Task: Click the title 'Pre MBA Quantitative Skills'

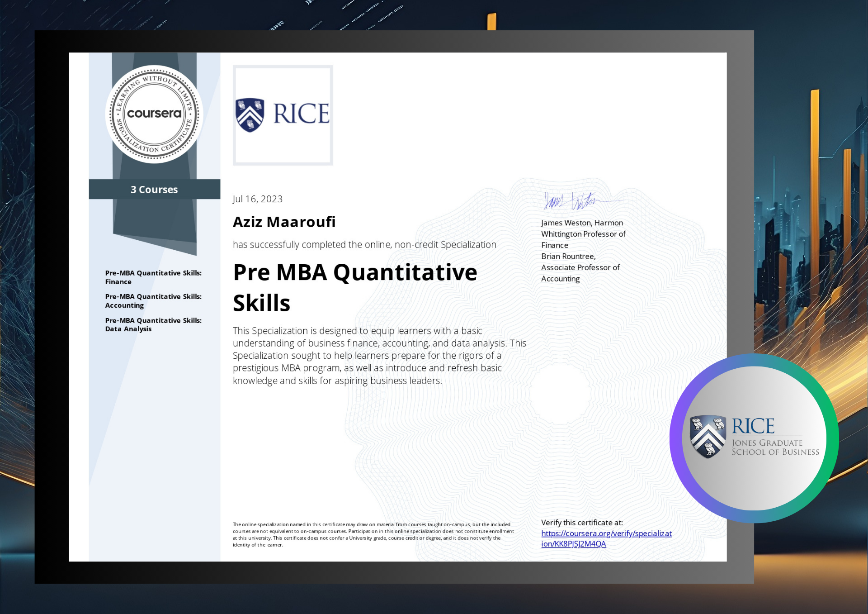Action: click(x=355, y=287)
